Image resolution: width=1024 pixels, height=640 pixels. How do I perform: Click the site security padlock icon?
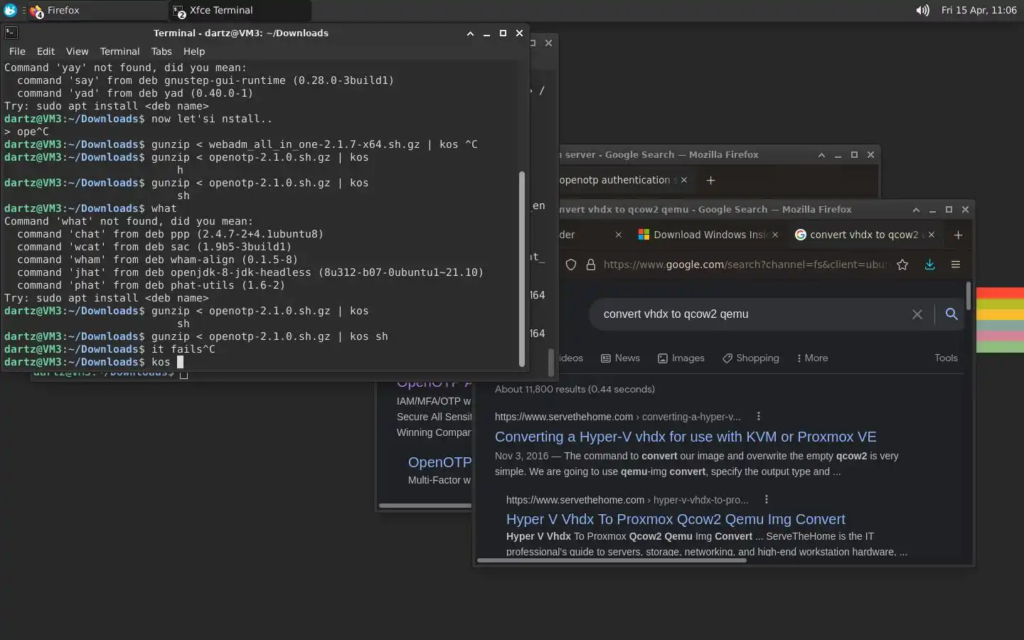tap(590, 265)
